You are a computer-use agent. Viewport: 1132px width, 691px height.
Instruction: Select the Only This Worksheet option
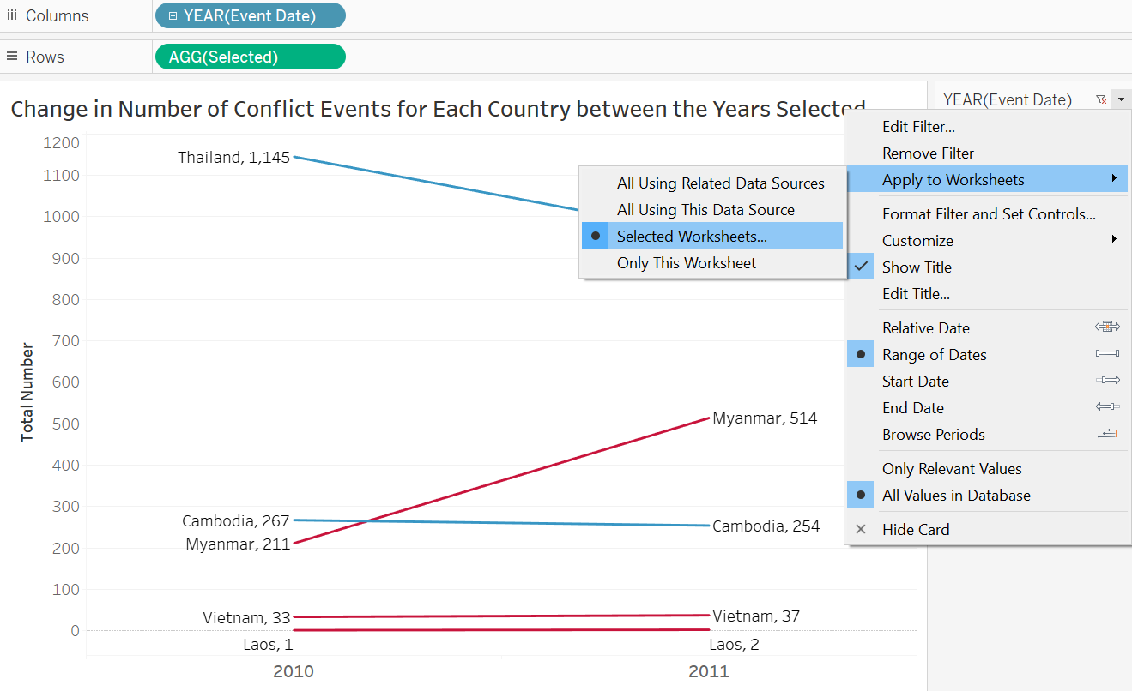686,263
